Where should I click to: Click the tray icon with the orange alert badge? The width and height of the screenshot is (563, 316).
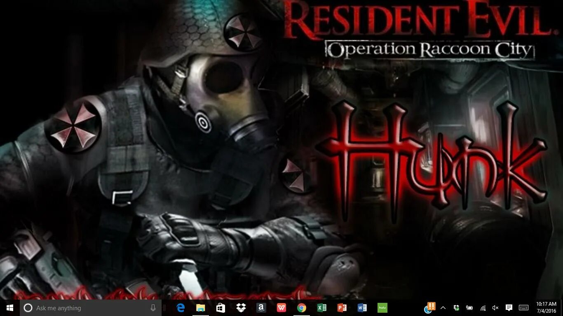point(430,307)
